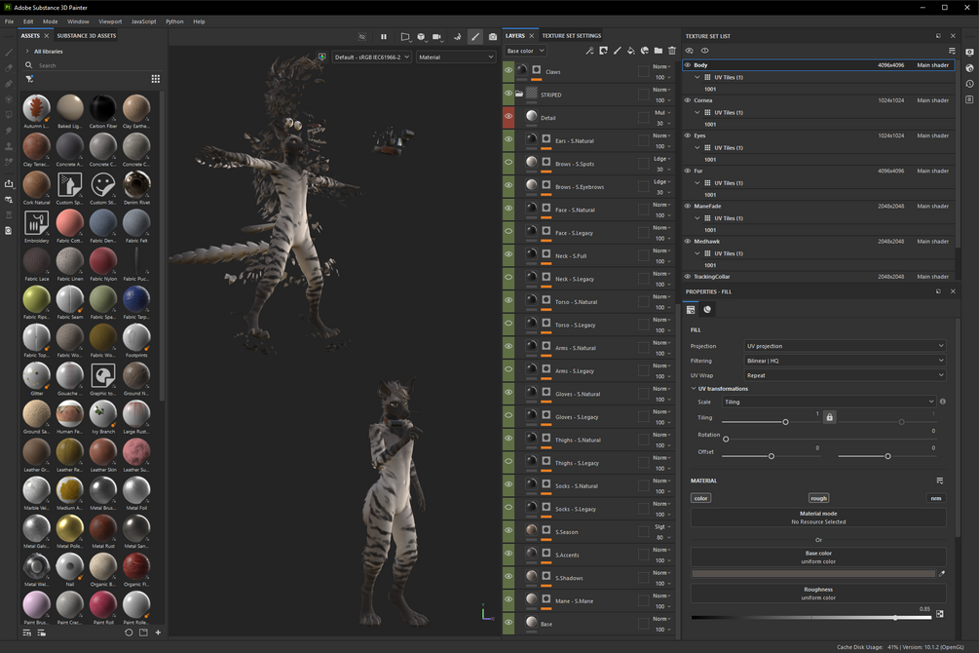Pick base color with the eyedropper icon
The height and width of the screenshot is (653, 979).
[x=941, y=574]
